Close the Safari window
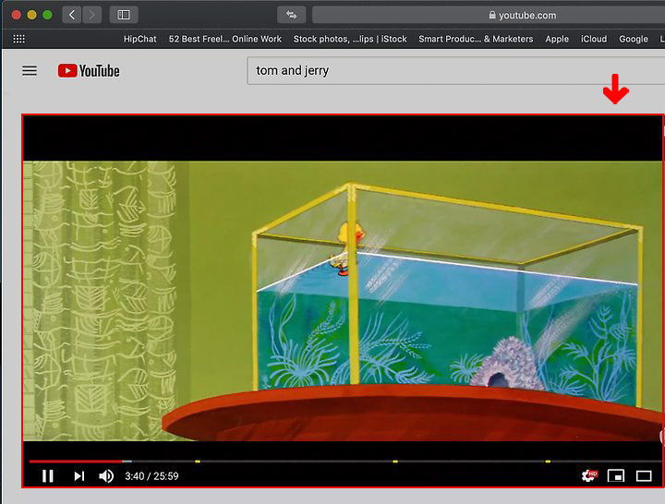 coord(16,15)
